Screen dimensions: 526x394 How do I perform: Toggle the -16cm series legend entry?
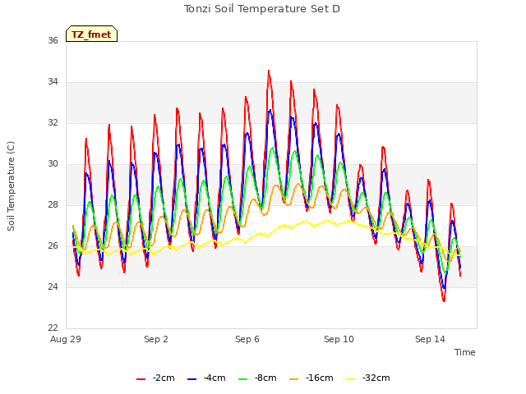311,378
